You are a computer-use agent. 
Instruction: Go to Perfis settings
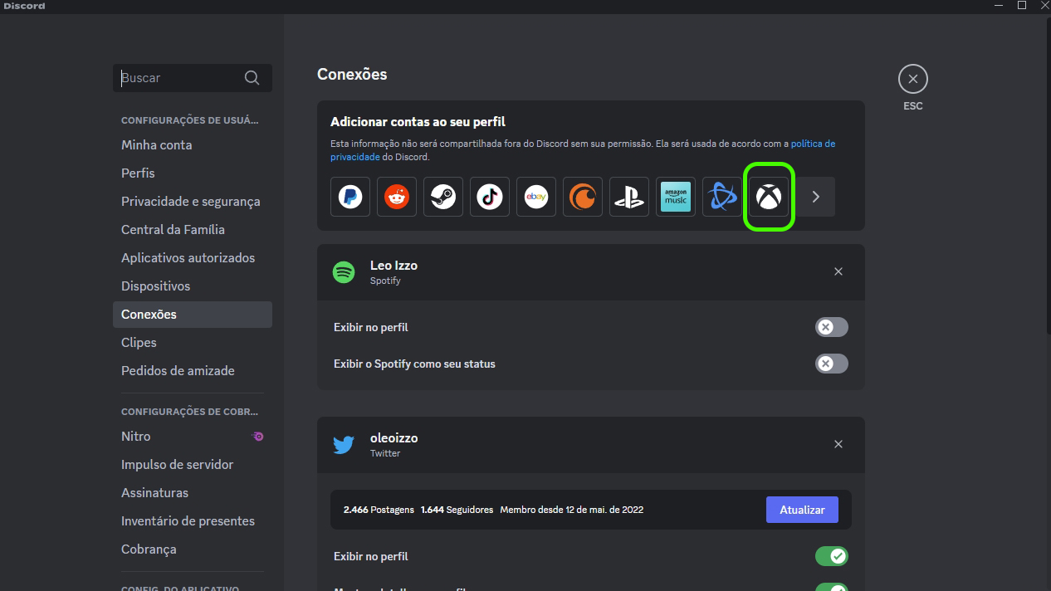click(x=193, y=173)
